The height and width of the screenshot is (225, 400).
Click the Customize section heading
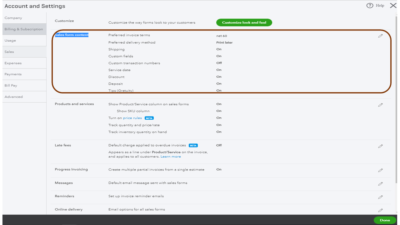(64, 21)
